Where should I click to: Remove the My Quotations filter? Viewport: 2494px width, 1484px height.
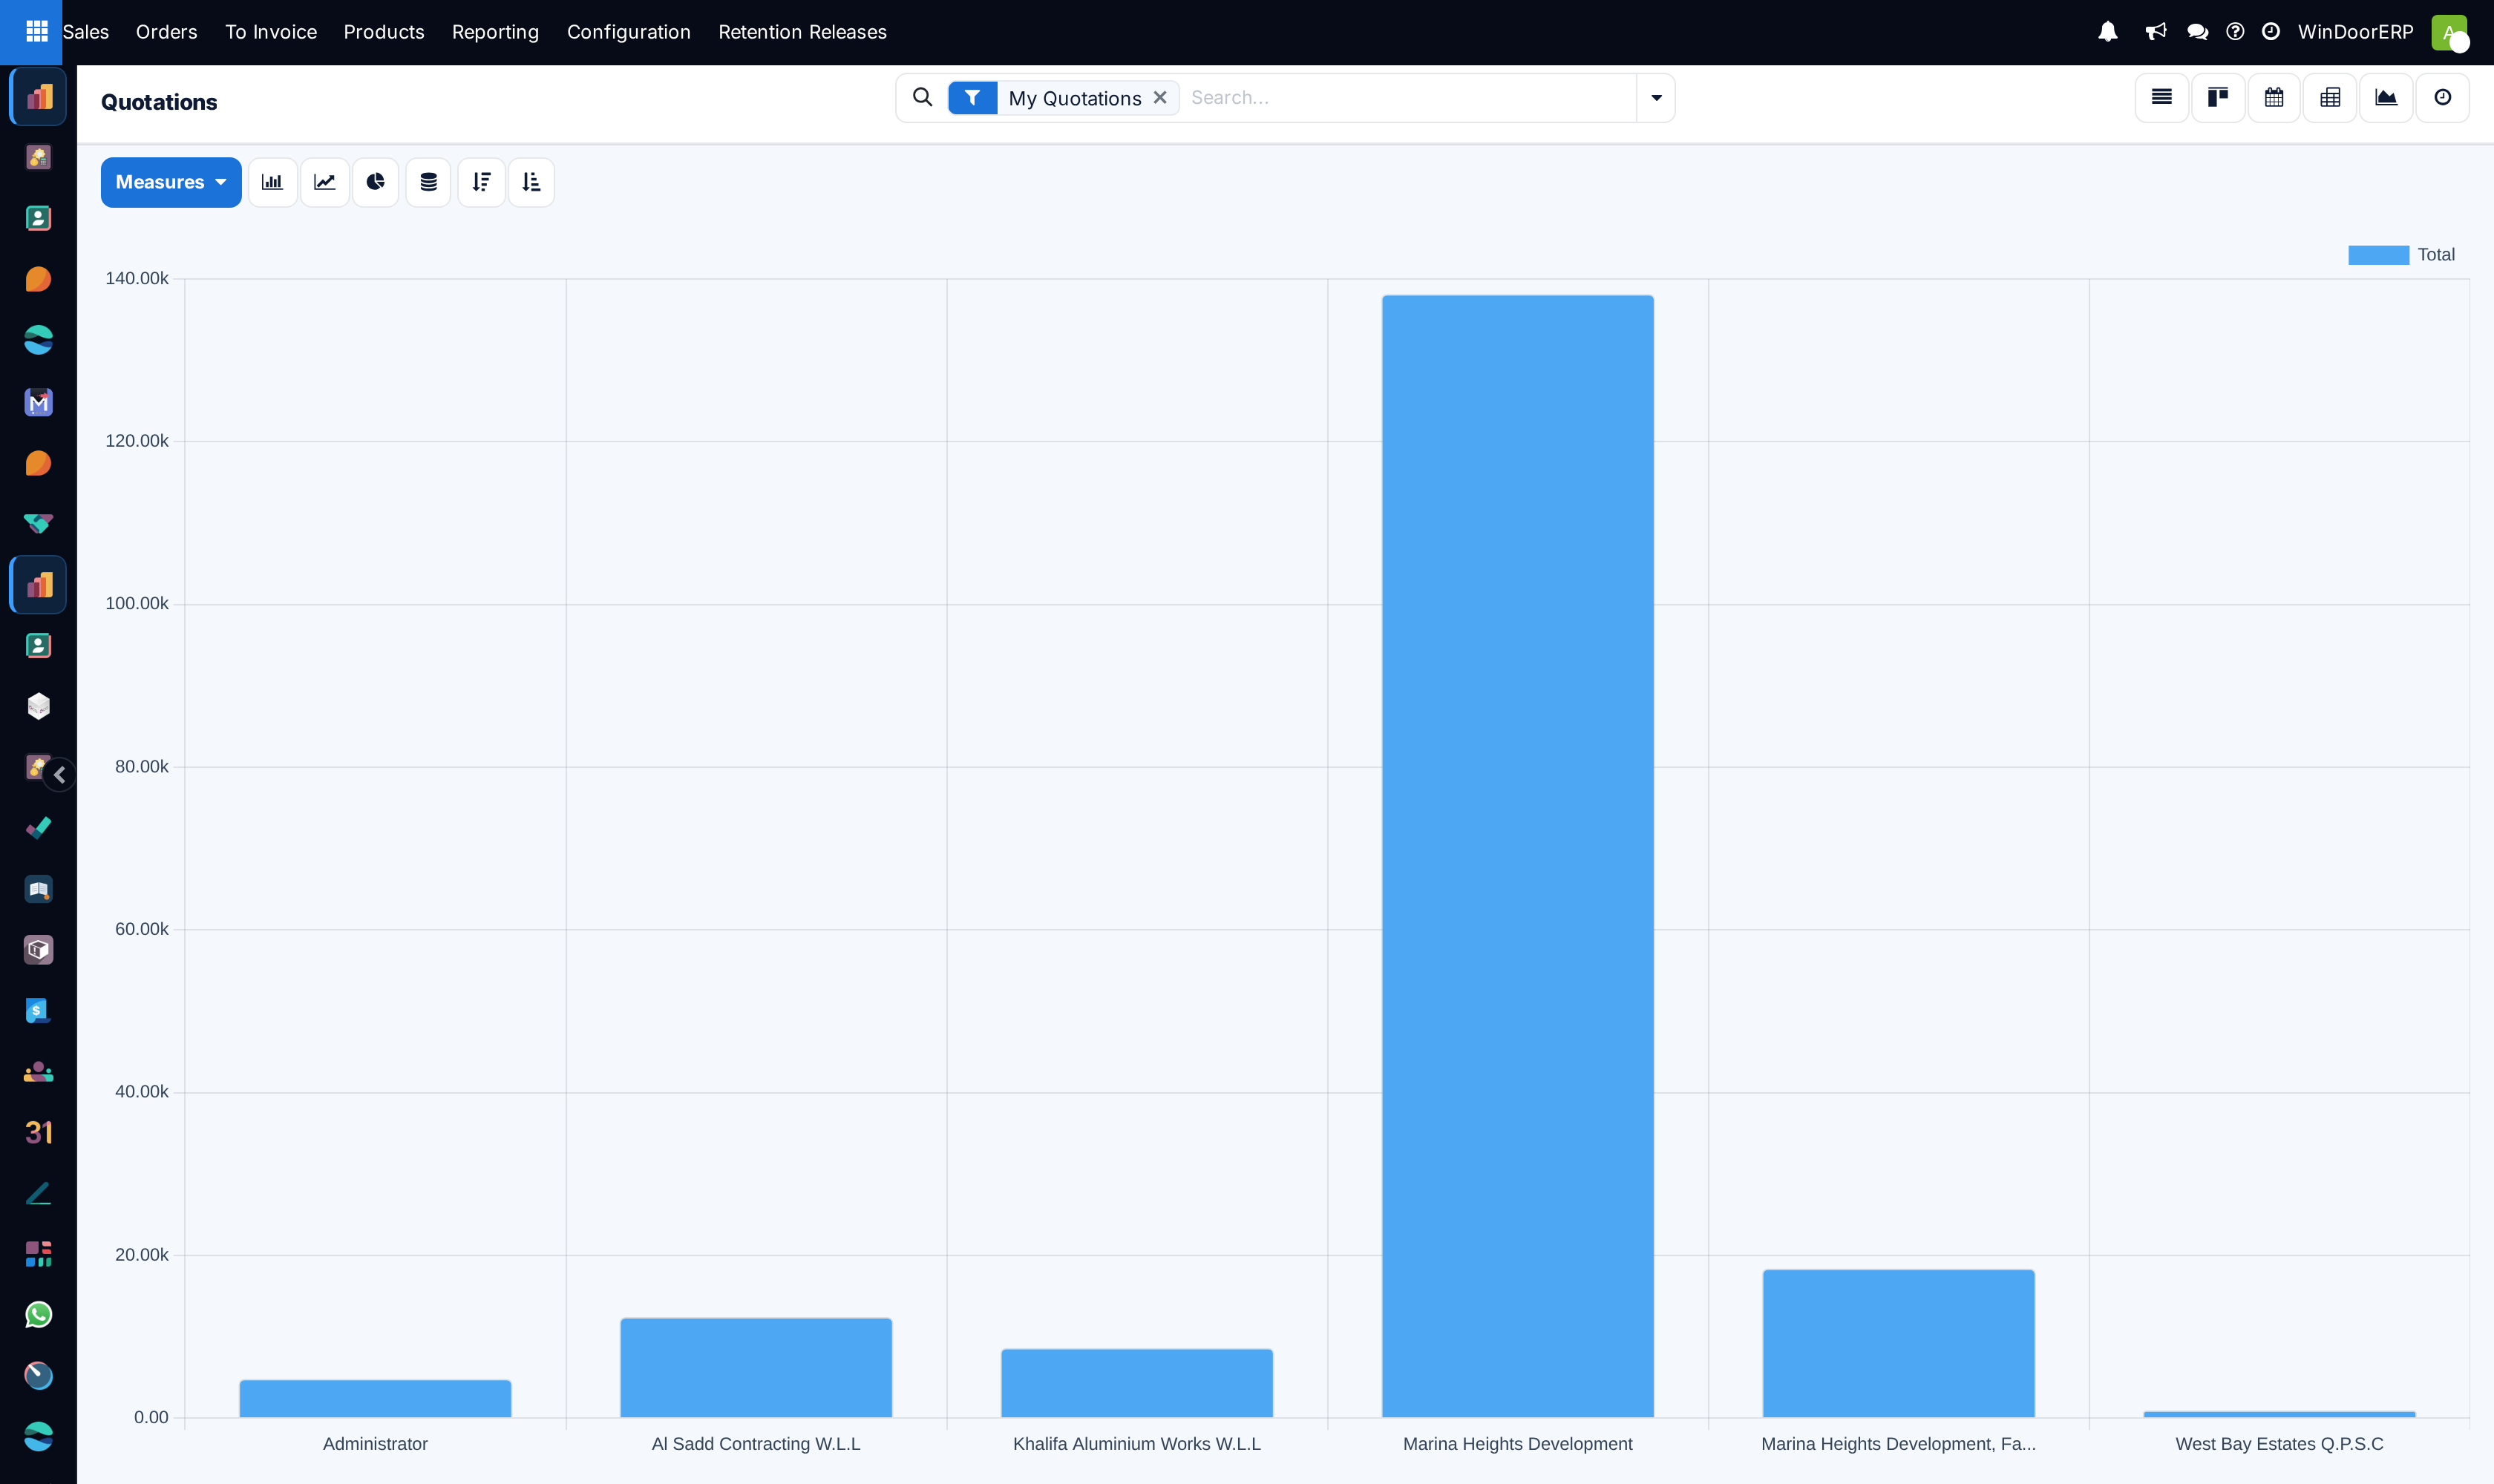click(1160, 98)
